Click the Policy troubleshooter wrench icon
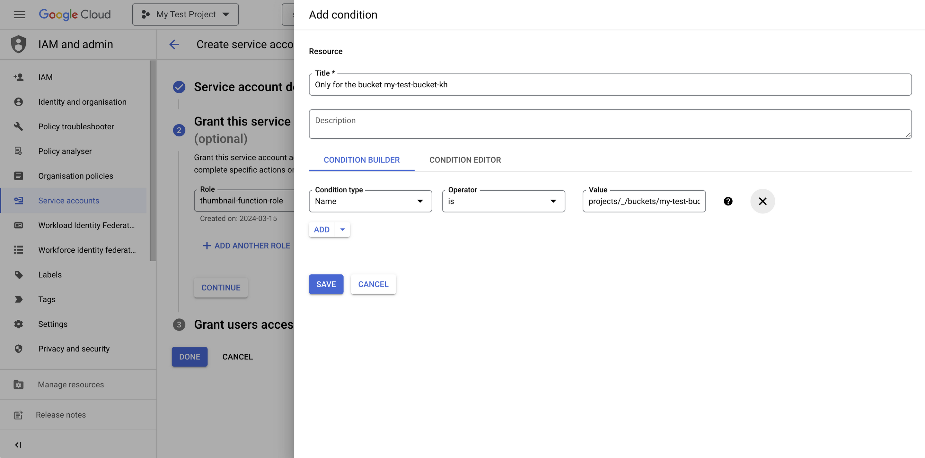 tap(18, 126)
